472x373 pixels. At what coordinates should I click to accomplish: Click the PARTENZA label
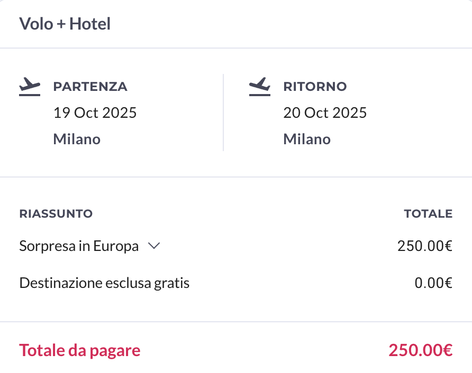pos(90,87)
